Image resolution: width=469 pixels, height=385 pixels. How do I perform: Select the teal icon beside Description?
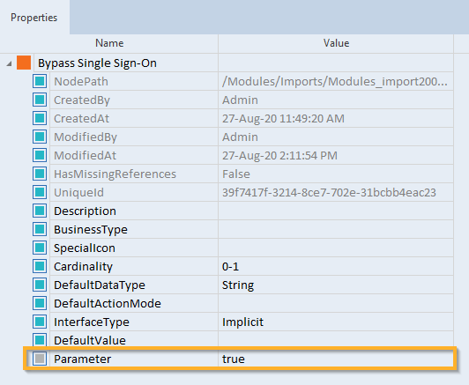click(x=40, y=211)
